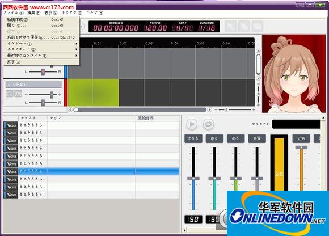Viewport: 329px width, 236px height.
Task: Click the character portrait image
Action: point(294,74)
